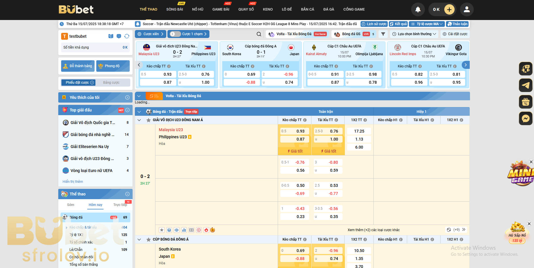Open the SÒNG BÀI menu

(x=175, y=9)
